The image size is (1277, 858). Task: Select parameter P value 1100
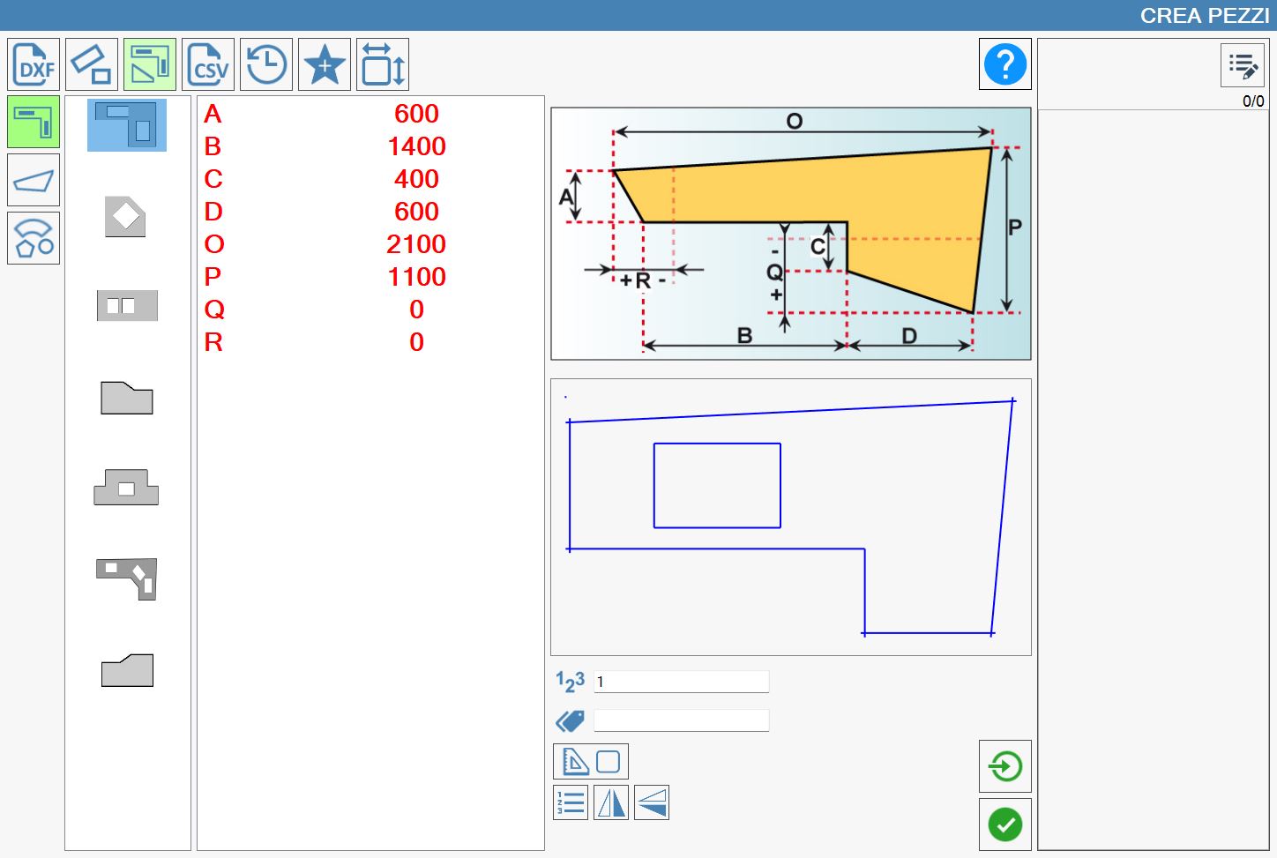tap(416, 277)
